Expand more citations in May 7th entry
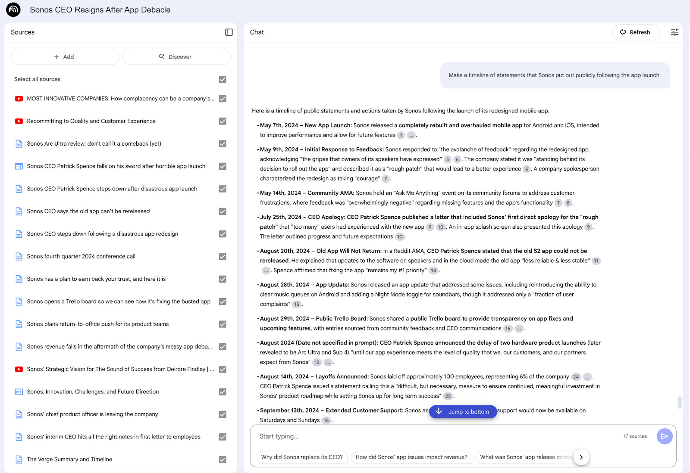The image size is (690, 473). (x=411, y=135)
